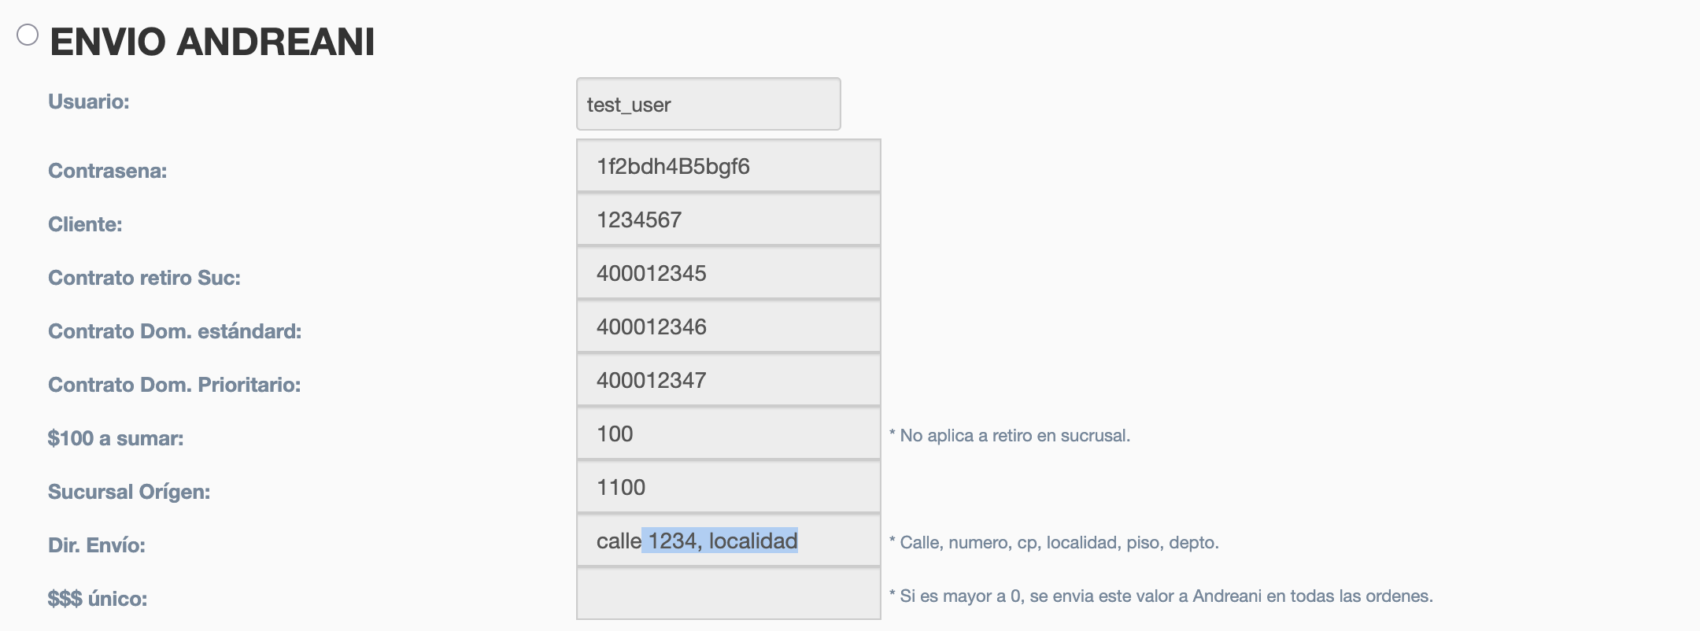
Task: Click the Usuario input with test_user
Action: tap(708, 104)
